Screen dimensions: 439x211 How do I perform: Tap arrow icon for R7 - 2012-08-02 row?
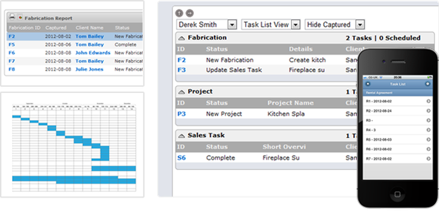point(428,158)
